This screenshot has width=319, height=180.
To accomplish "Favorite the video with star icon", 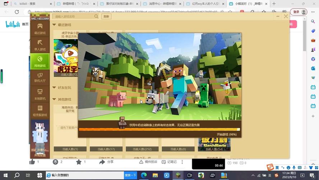I will coord(79,162).
